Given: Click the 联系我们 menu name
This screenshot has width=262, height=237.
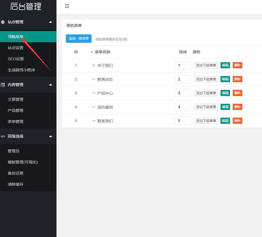Looking at the screenshot, I should 105,121.
